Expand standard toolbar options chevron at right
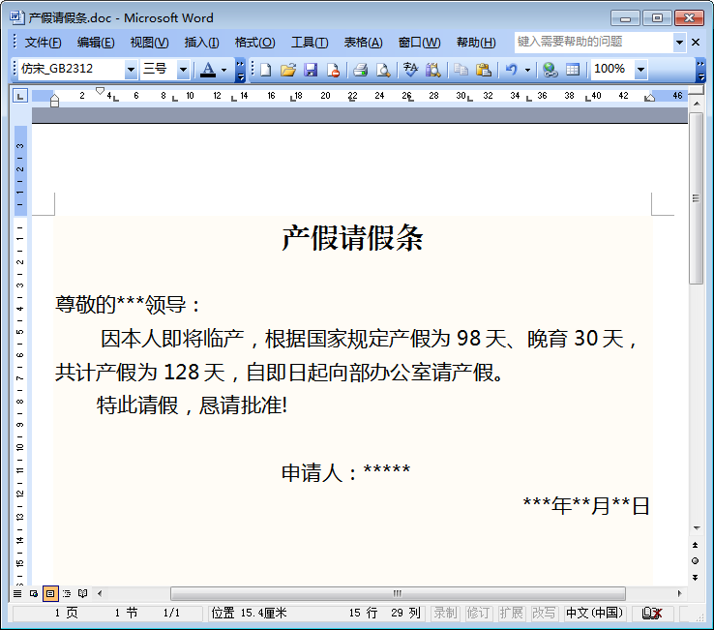This screenshot has height=630, width=714. (700, 70)
